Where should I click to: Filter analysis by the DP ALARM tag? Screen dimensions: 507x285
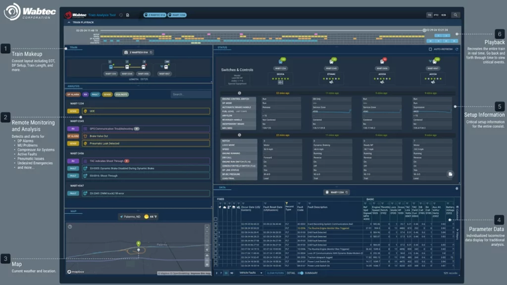(73, 95)
